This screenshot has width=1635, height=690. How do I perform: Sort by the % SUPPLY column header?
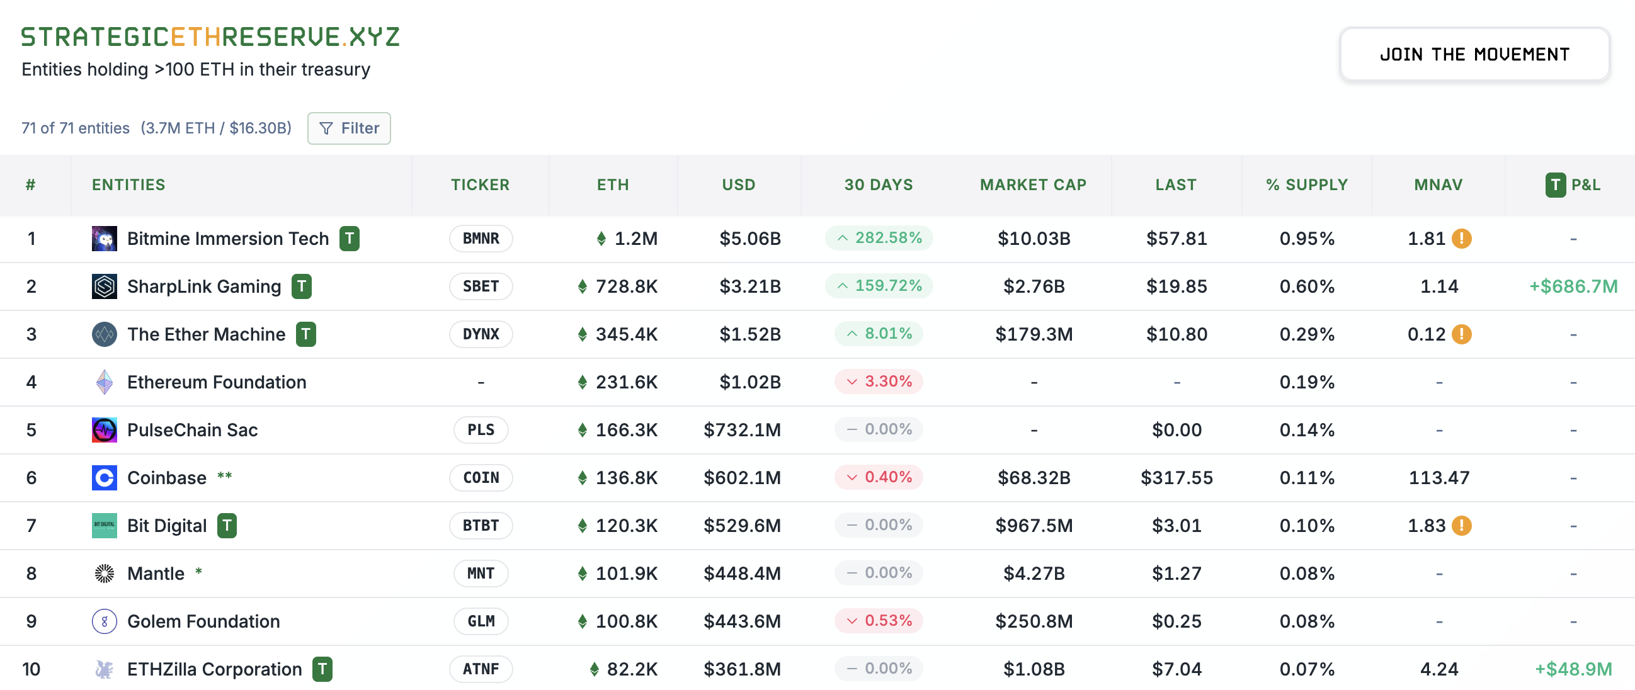[1306, 184]
